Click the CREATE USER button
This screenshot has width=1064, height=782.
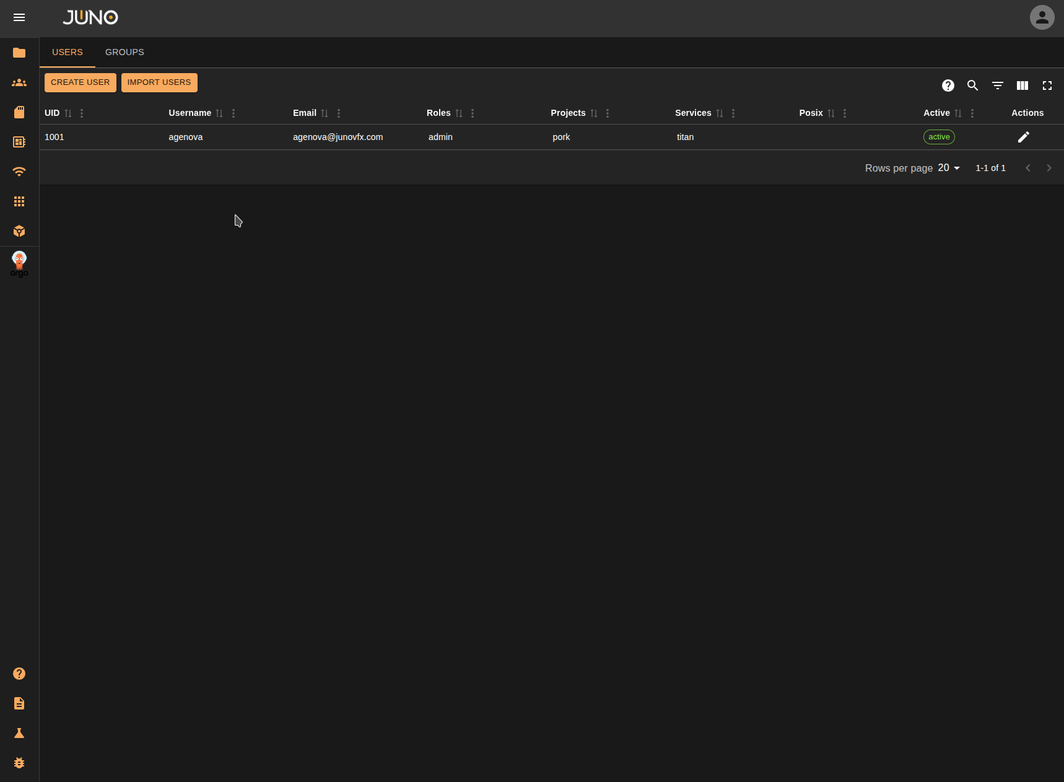tap(80, 82)
